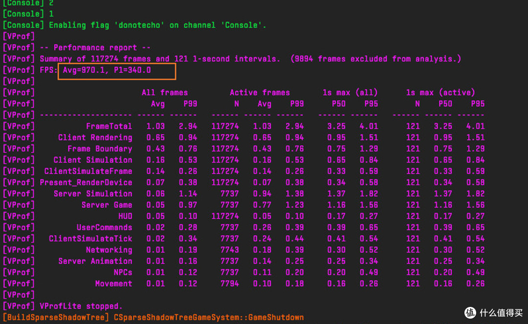Click the 'Server Animation' row label
This screenshot has width=528, height=324.
95,261
